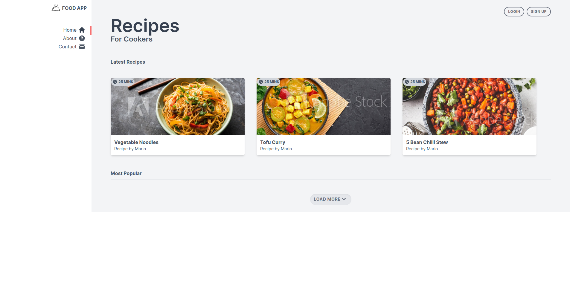Click the Tofu Curry food photo
Screen dimensions: 570x291
[x=323, y=106]
